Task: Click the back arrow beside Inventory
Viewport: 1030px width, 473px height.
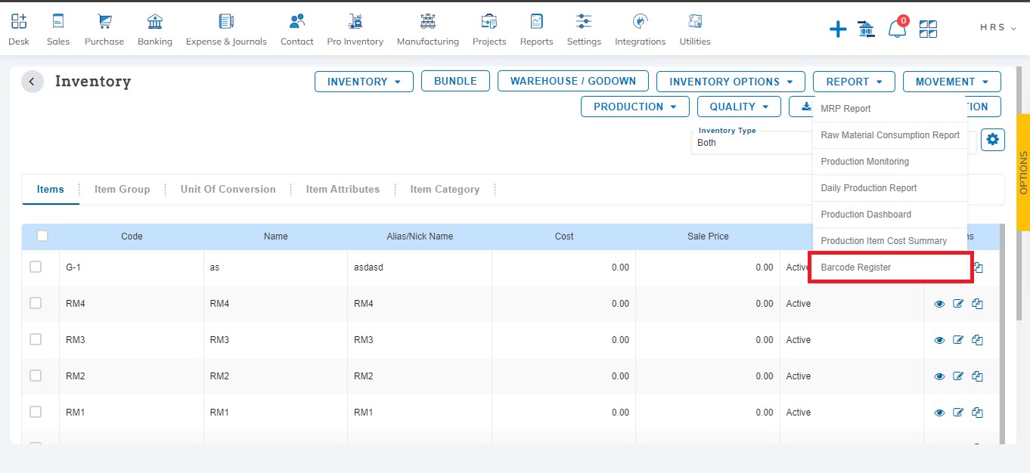Action: coord(33,82)
